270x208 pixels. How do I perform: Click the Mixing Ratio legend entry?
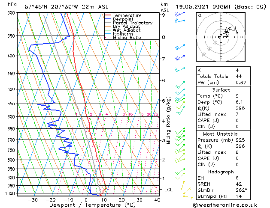point(123,37)
